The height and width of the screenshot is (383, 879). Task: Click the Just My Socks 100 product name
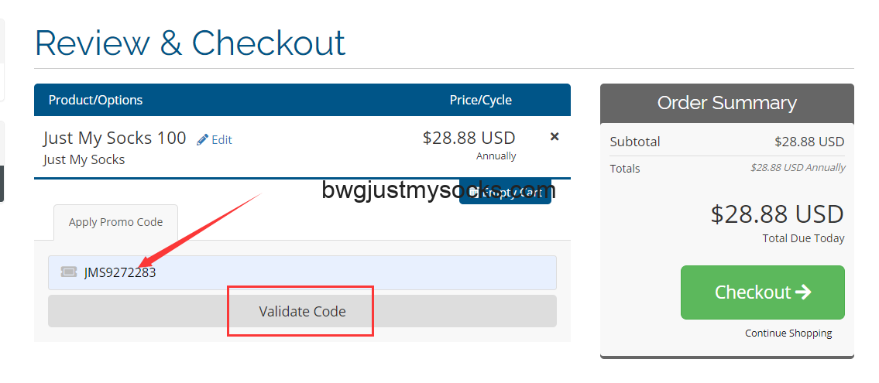115,138
